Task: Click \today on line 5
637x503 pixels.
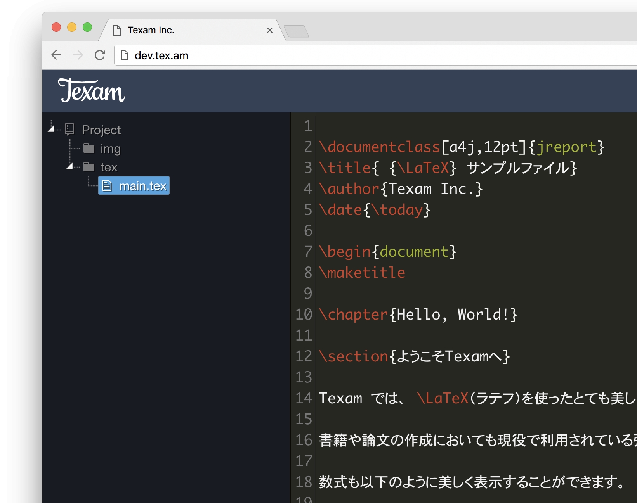Action: click(397, 210)
